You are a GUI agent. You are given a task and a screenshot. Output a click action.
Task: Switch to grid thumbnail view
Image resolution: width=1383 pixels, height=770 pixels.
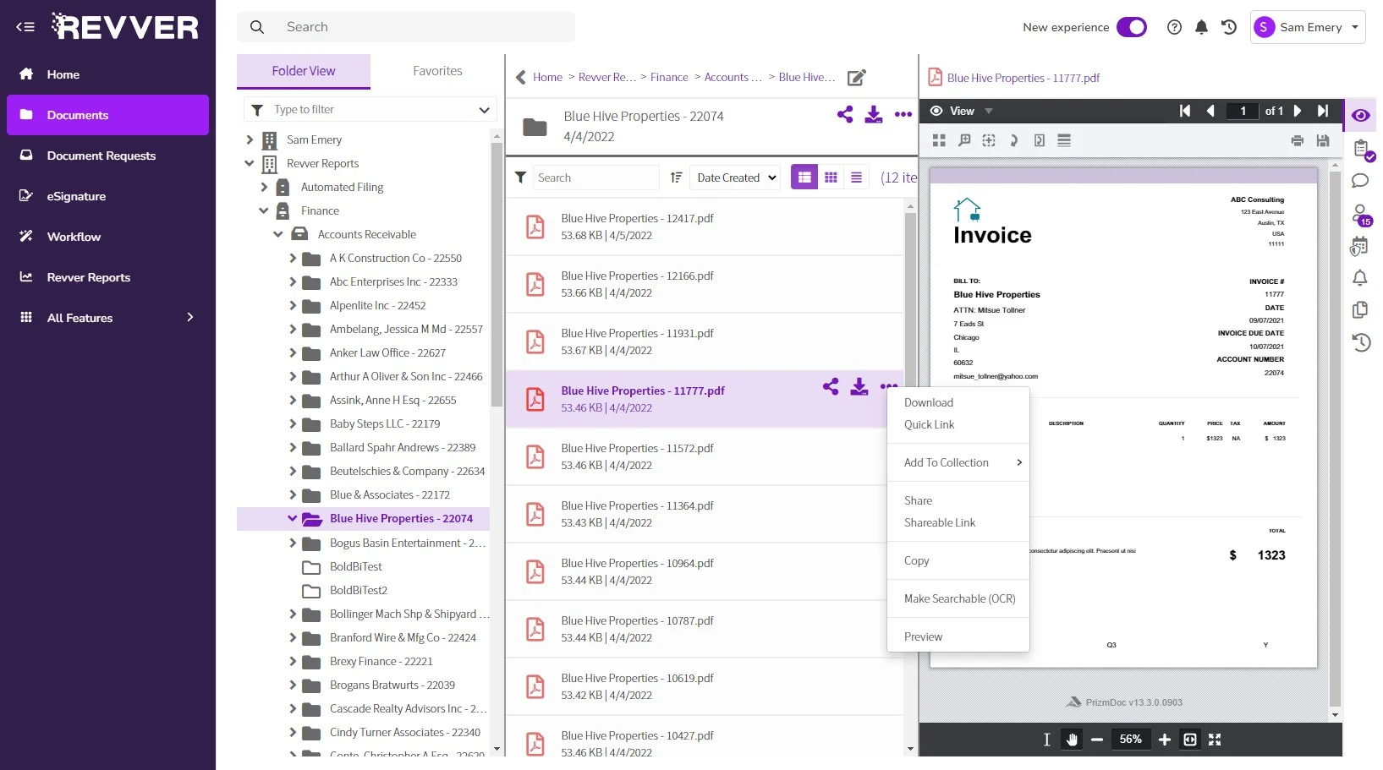(831, 177)
